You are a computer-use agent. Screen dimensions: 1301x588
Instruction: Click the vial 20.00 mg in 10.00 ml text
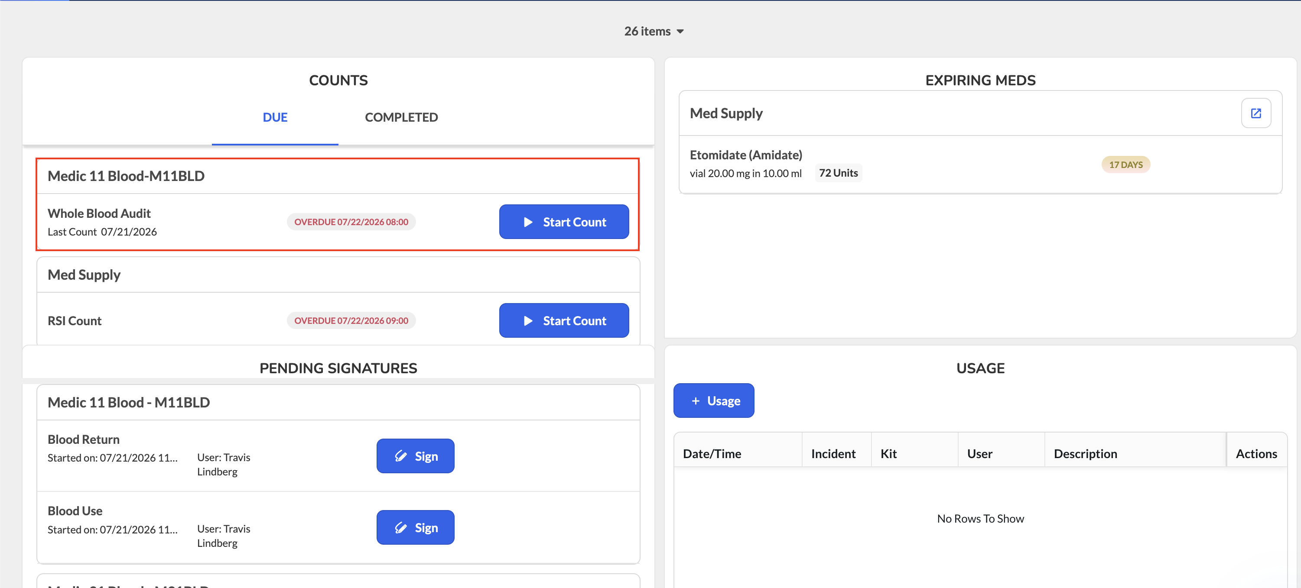coord(745,173)
